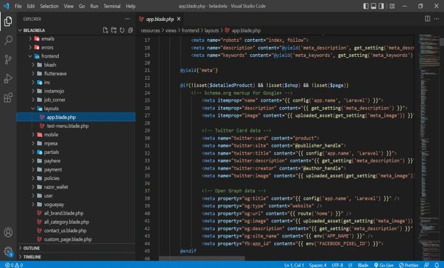The width and height of the screenshot is (444, 268).
Task: Expand the OUTLINE section
Action: pyautogui.click(x=31, y=248)
